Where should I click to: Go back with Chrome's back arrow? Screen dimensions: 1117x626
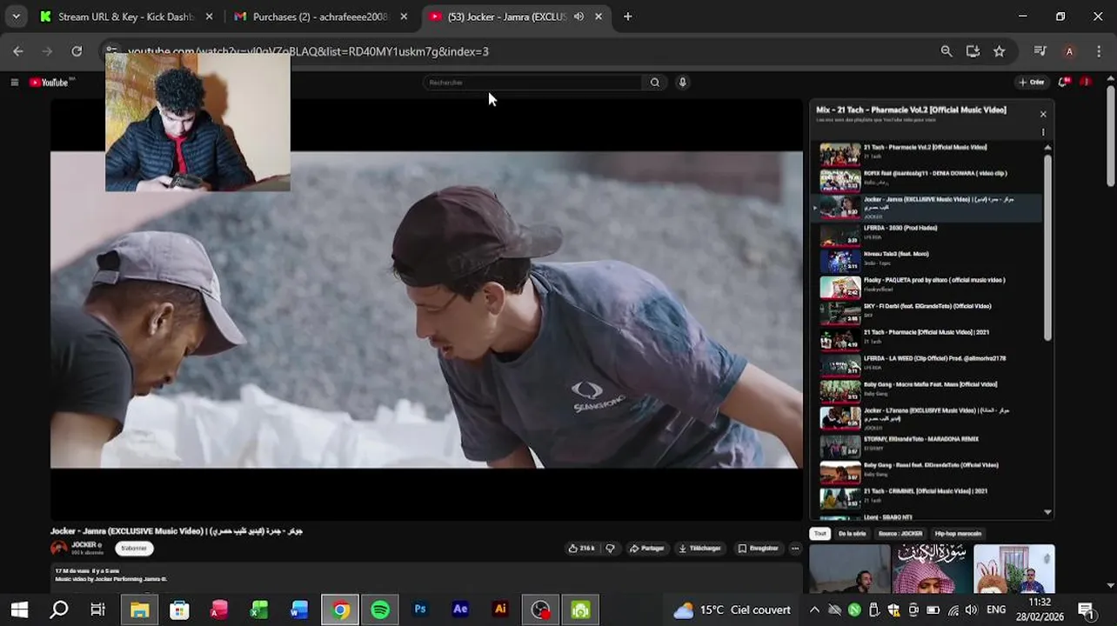18,51
